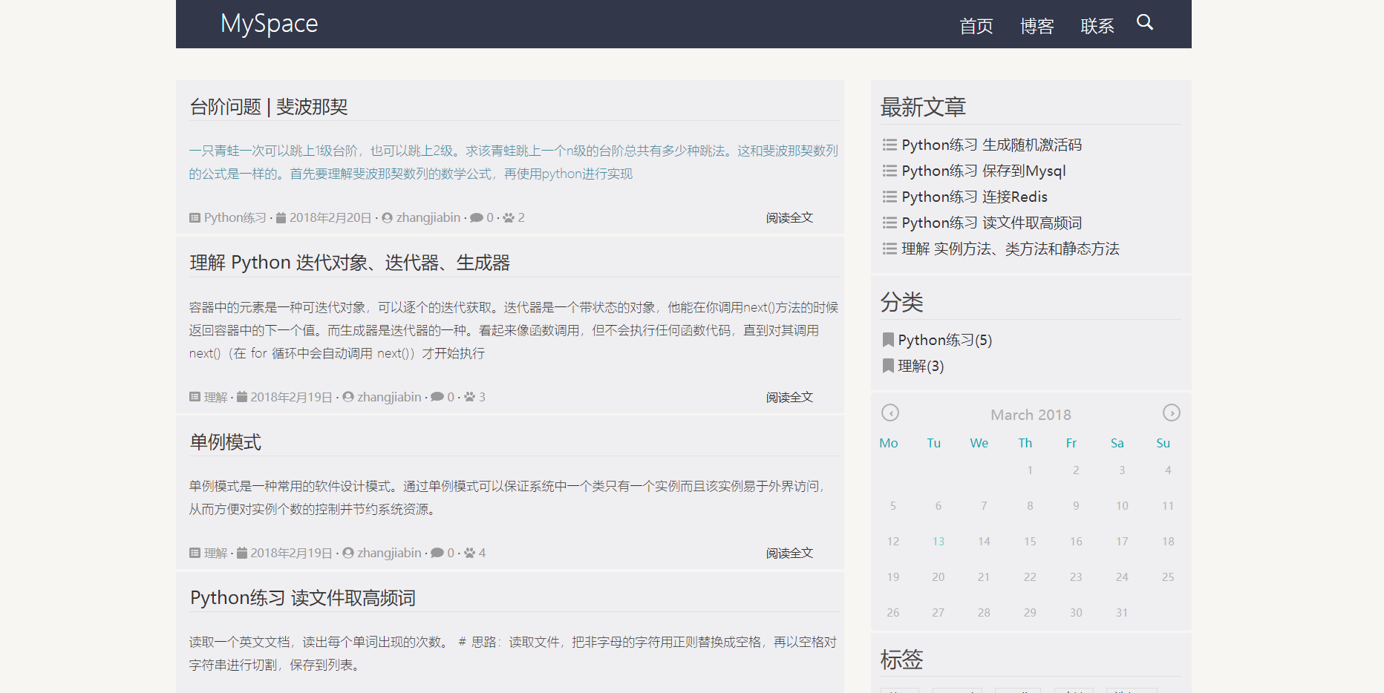Click user icon in 迭代器 post meta
The width and height of the screenshot is (1384, 693).
[x=348, y=398]
